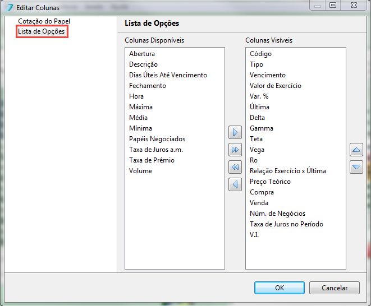Select Código in visible columns
Image resolution: width=371 pixels, height=306 pixels.
pyautogui.click(x=260, y=54)
